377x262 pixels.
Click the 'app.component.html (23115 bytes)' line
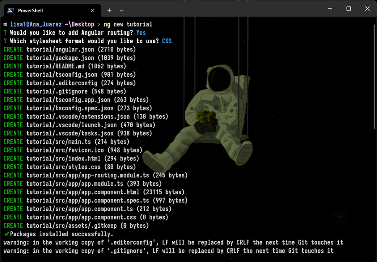tap(94, 192)
